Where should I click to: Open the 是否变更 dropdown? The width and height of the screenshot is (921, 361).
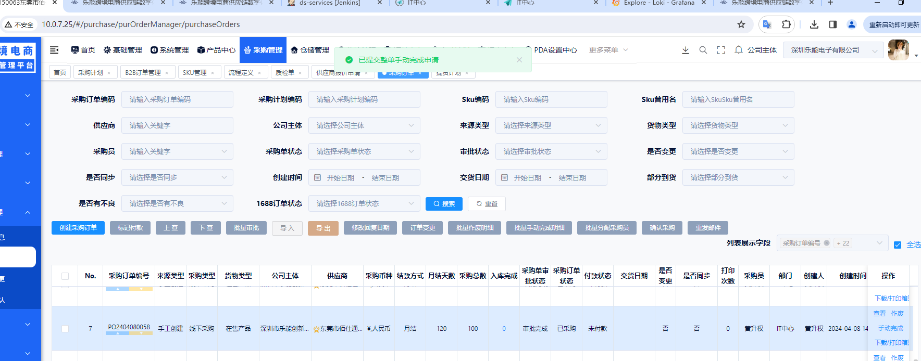pos(738,151)
